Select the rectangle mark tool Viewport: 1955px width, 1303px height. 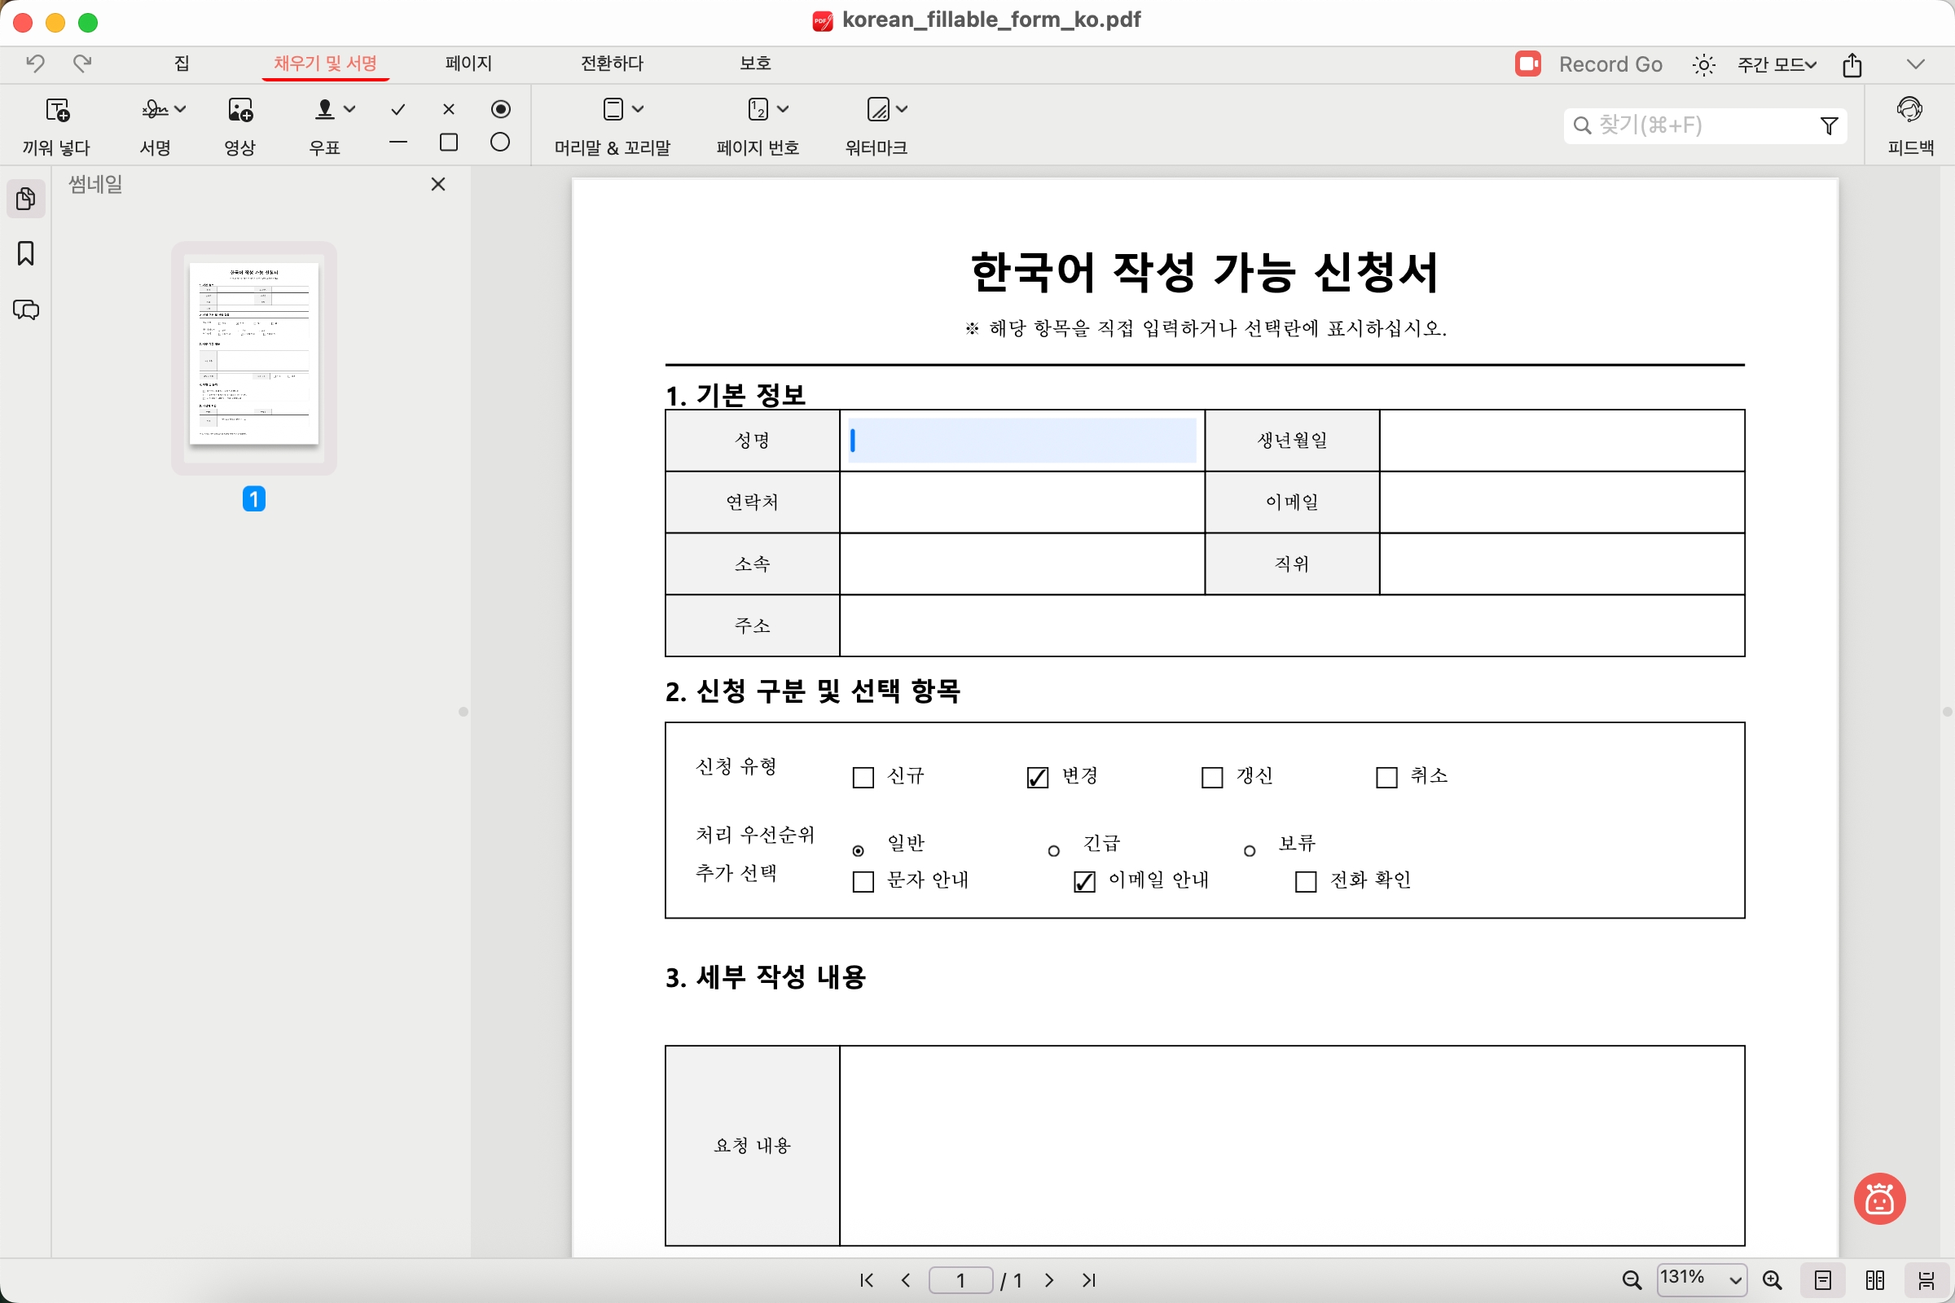coord(449,143)
